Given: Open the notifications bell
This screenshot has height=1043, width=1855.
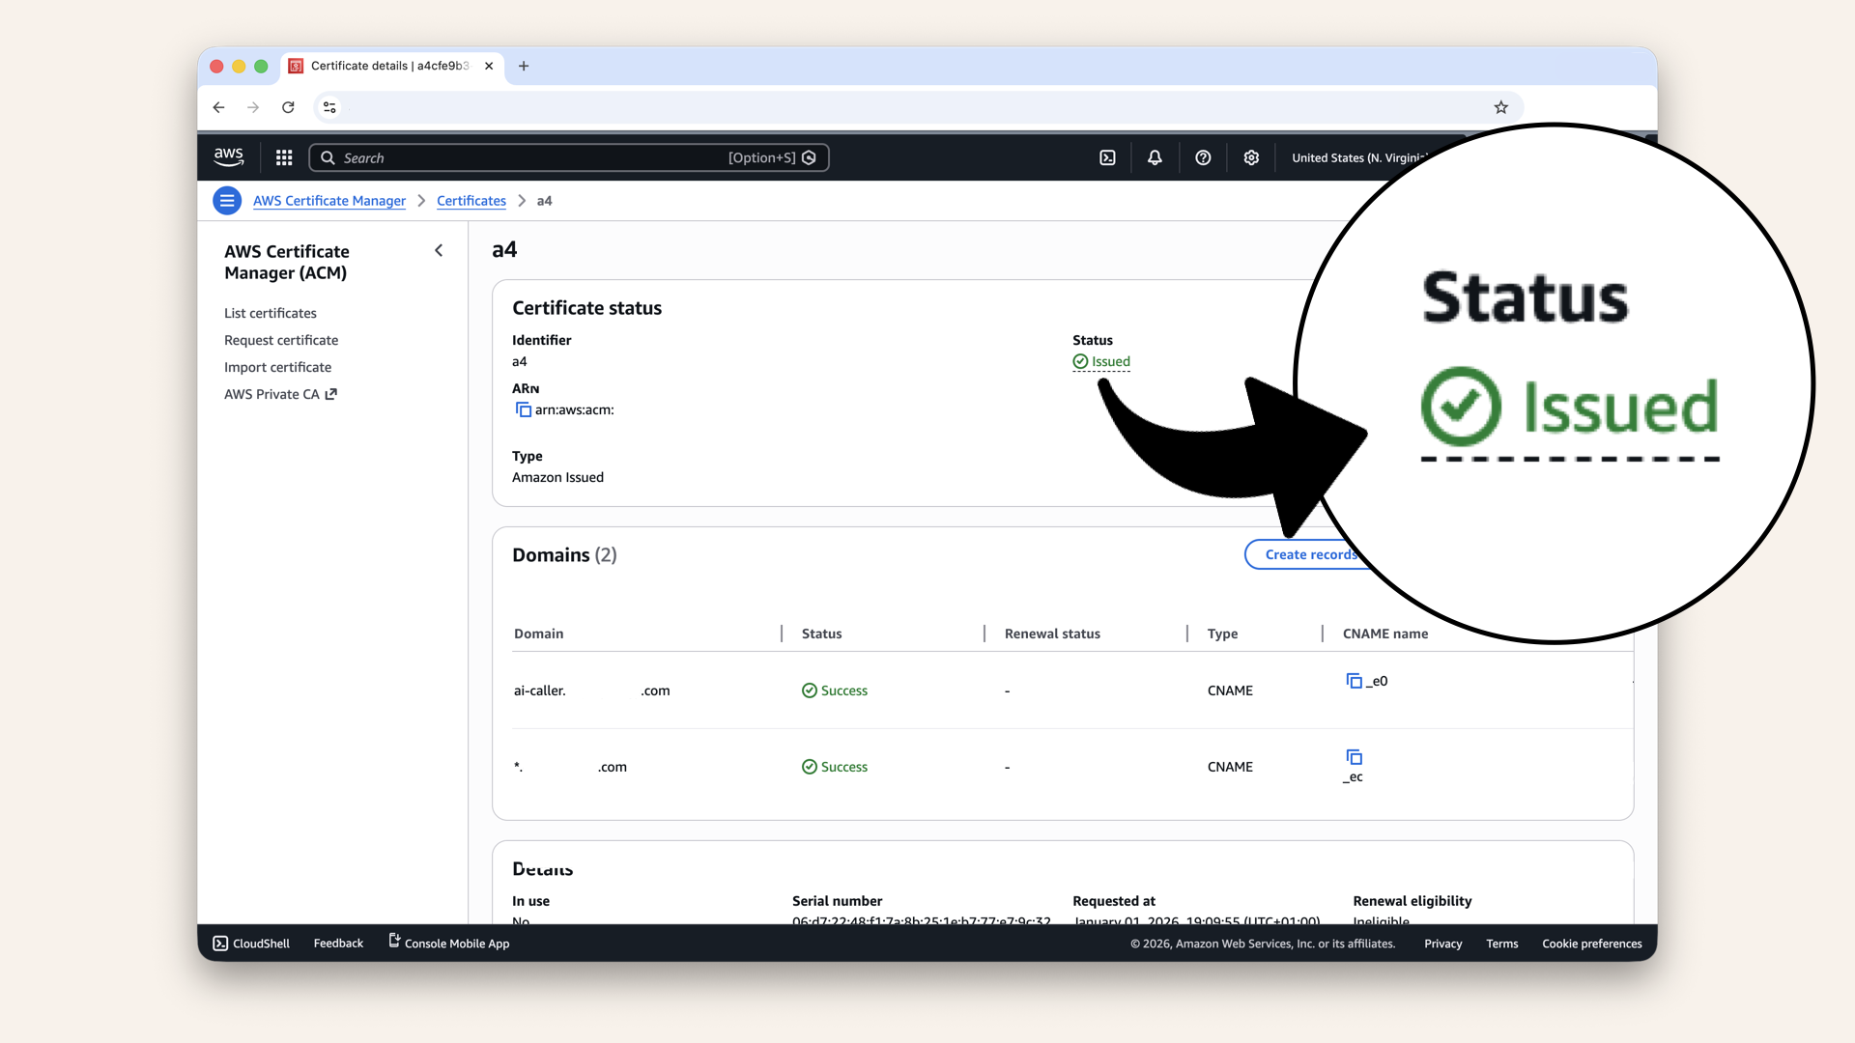Looking at the screenshot, I should tap(1155, 157).
